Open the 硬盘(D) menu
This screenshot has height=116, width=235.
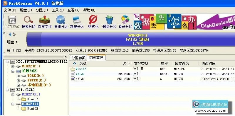pos(26,10)
